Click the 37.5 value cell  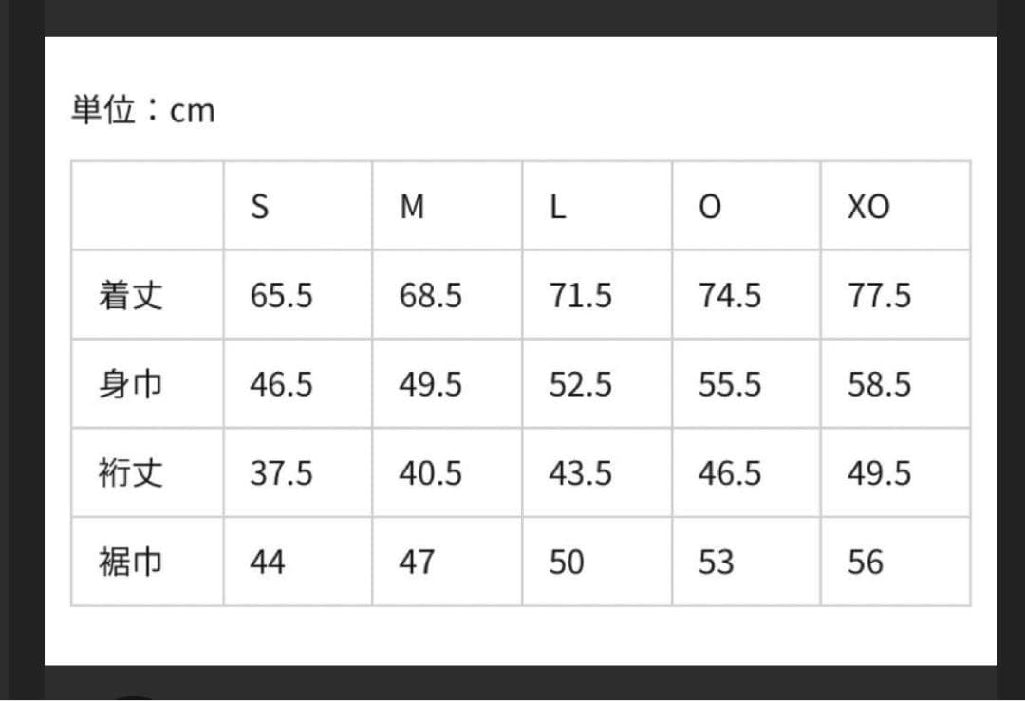pyautogui.click(x=281, y=472)
